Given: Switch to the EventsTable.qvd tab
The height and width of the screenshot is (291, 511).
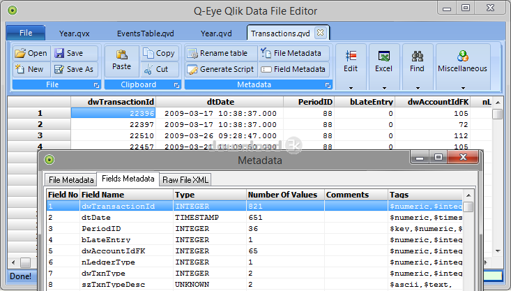Looking at the screenshot, I should click(x=145, y=33).
